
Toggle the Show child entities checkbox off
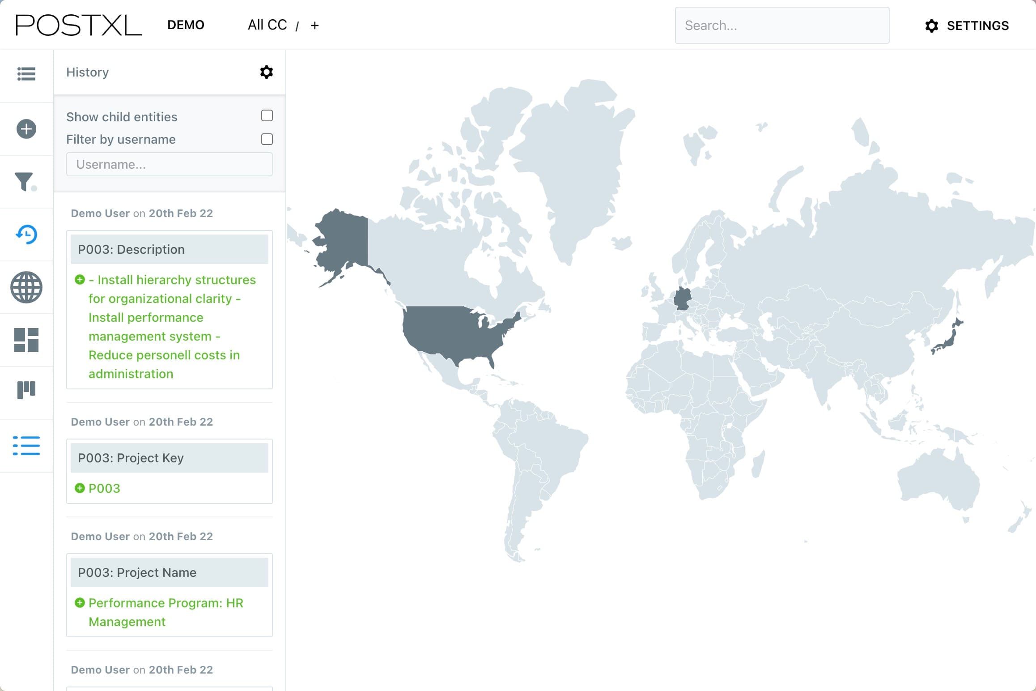[267, 116]
